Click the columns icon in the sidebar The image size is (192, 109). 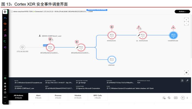point(5,86)
